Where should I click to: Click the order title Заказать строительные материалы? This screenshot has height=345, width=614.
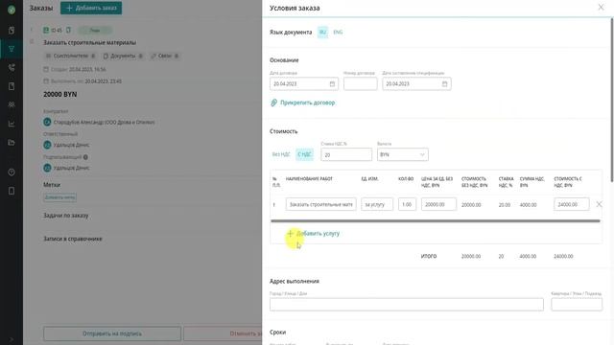pos(89,42)
